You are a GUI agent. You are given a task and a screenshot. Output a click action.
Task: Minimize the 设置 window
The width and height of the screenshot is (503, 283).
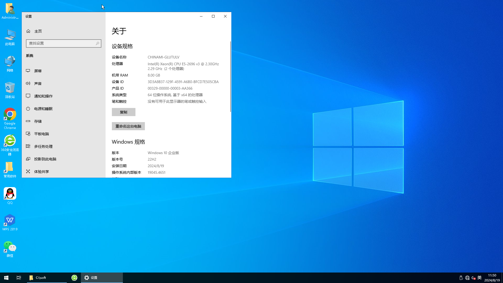pyautogui.click(x=201, y=16)
